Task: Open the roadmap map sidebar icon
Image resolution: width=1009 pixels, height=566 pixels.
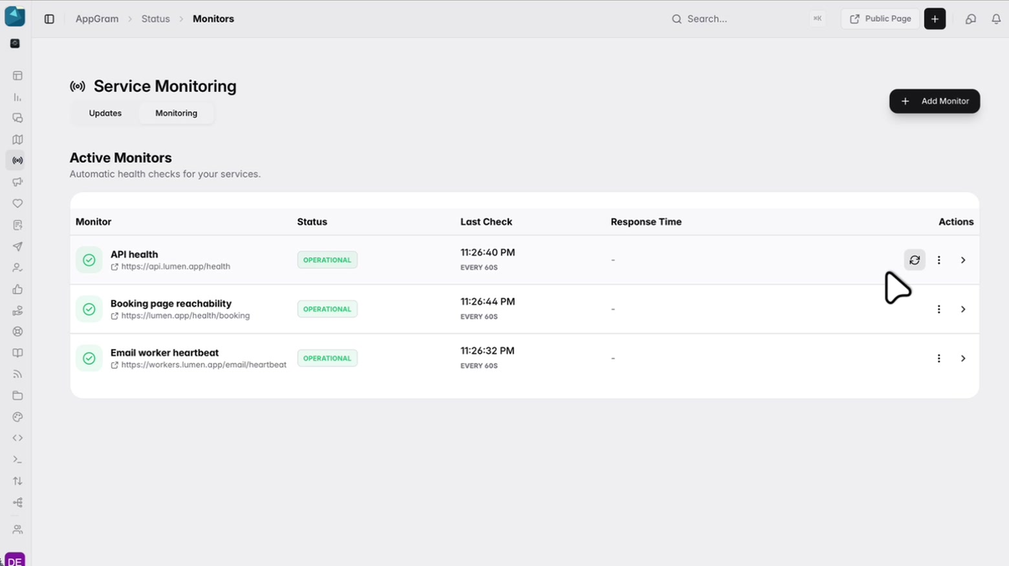Action: (x=17, y=140)
